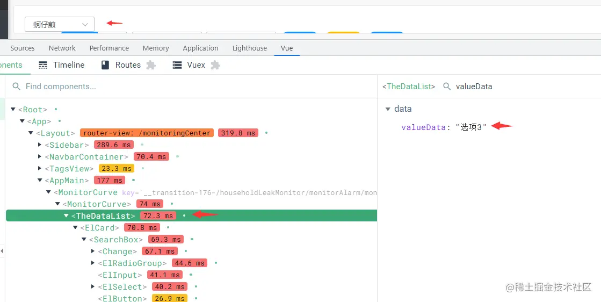Select the SearchBox component in tree

[116, 240]
